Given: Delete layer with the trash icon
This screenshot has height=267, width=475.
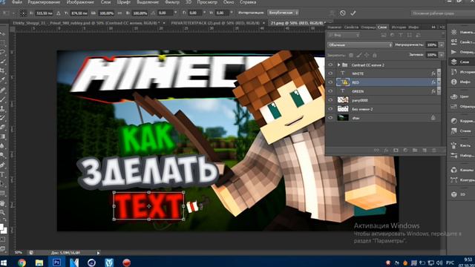Looking at the screenshot, I should point(433,150).
